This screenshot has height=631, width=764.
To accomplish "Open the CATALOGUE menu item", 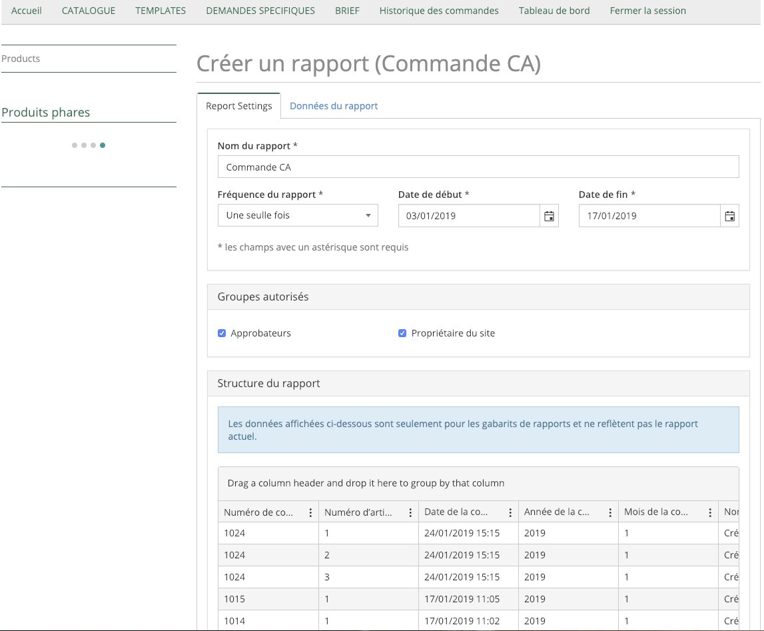I will click(x=89, y=11).
